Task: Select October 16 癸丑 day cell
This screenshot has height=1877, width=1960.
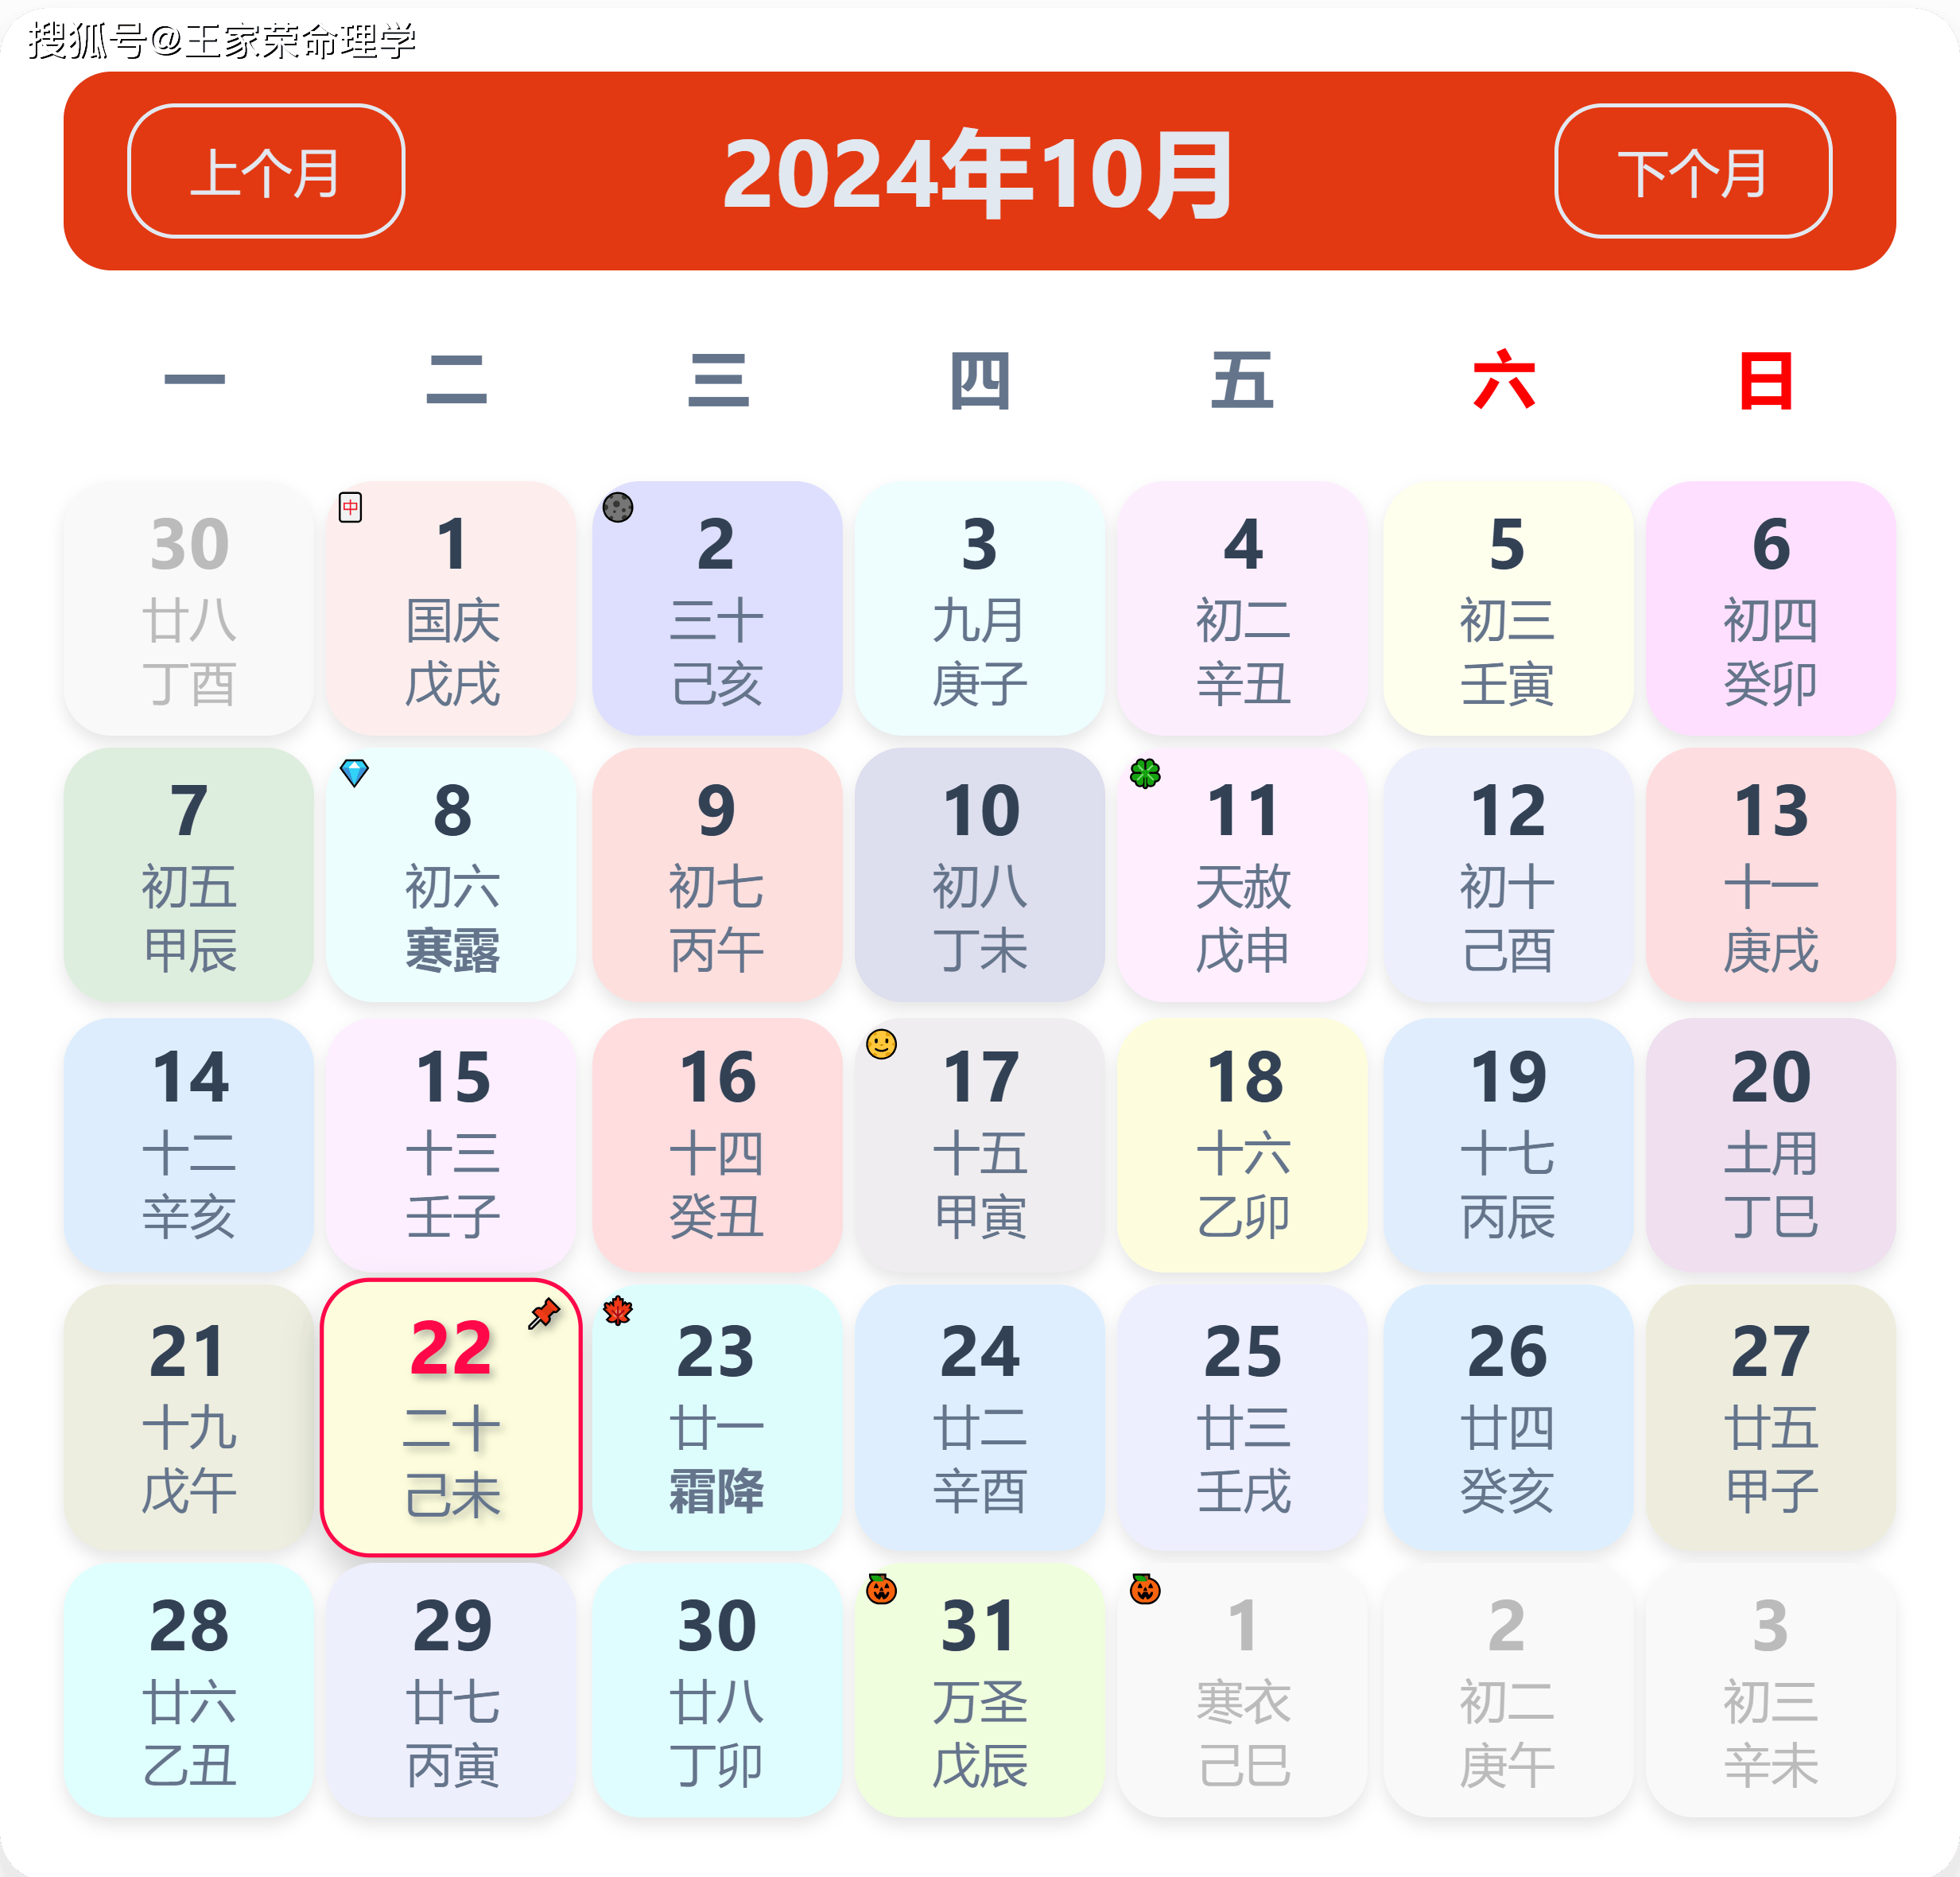Action: (x=717, y=1145)
